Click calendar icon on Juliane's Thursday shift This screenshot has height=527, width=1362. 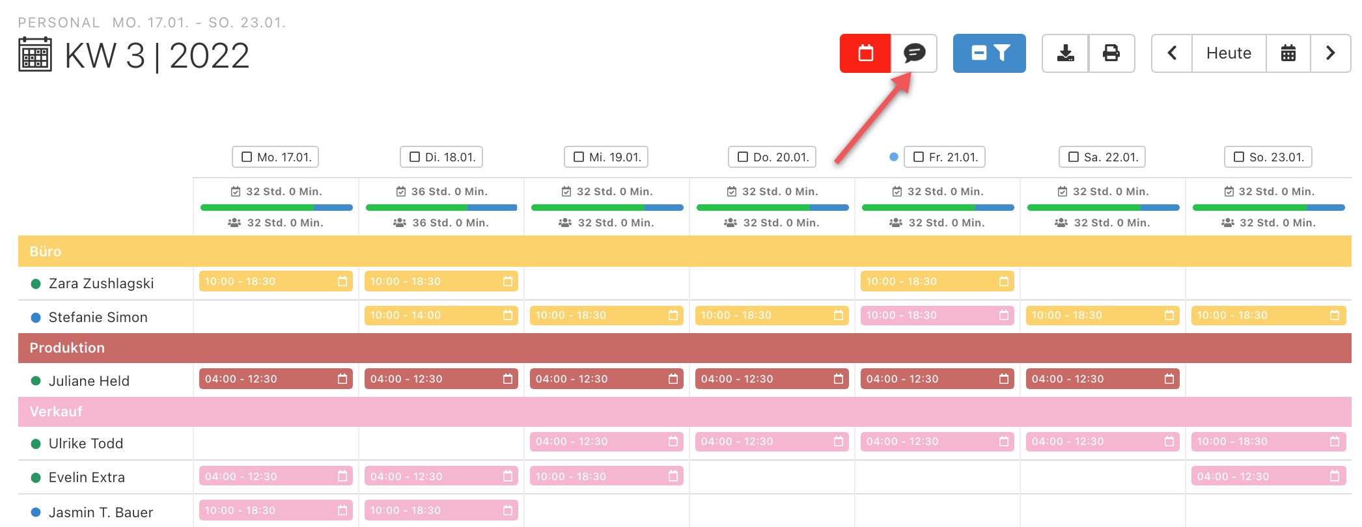click(x=839, y=379)
